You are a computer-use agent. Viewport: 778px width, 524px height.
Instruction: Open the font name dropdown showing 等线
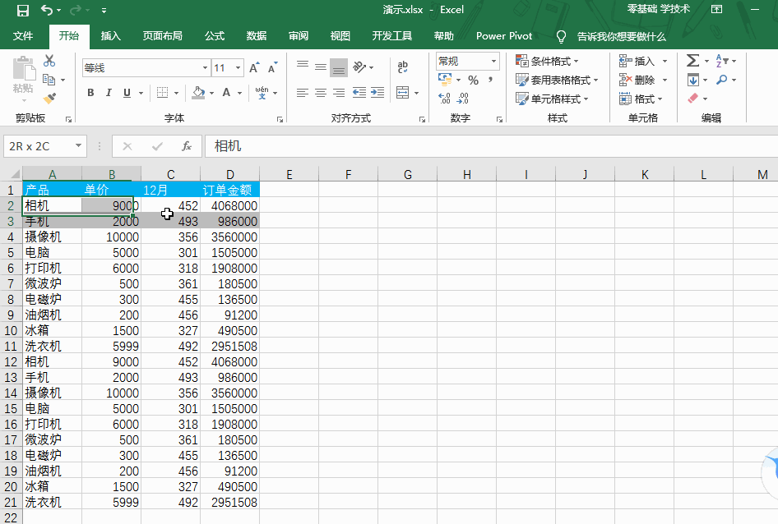point(205,68)
